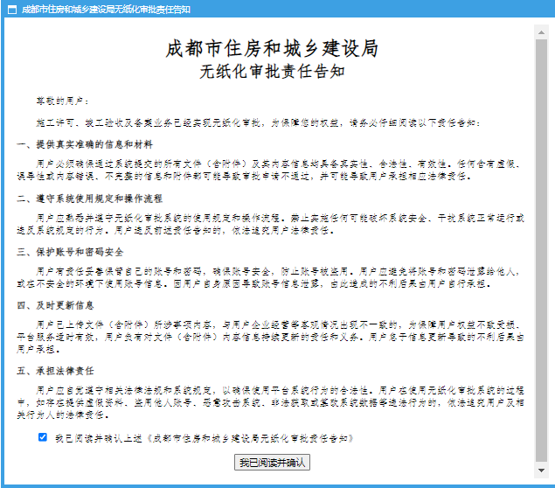Click section heading 三、保护账号和密码安全
This screenshot has height=488, width=555.
70,252
